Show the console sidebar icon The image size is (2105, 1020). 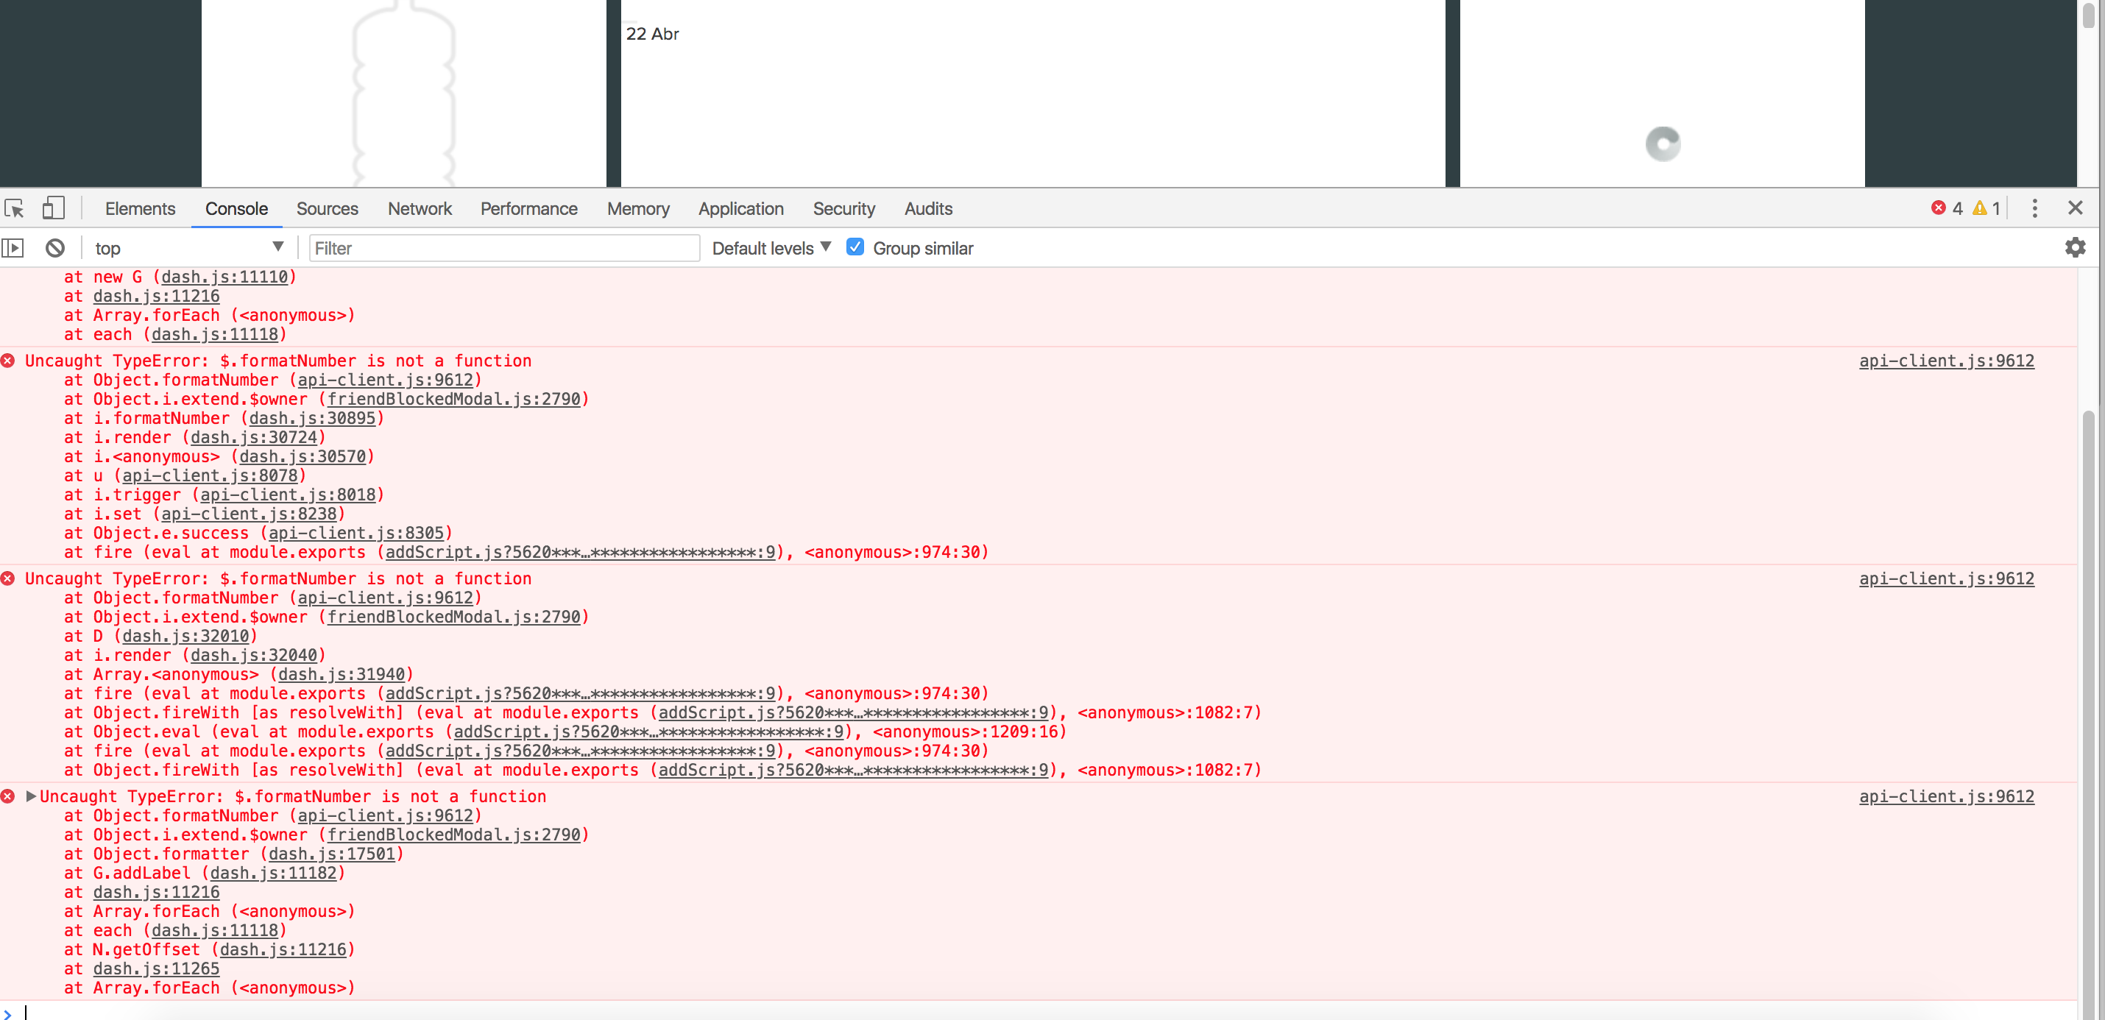13,248
